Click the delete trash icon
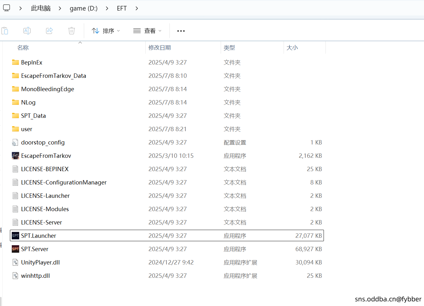This screenshot has width=424, height=306. 72,31
